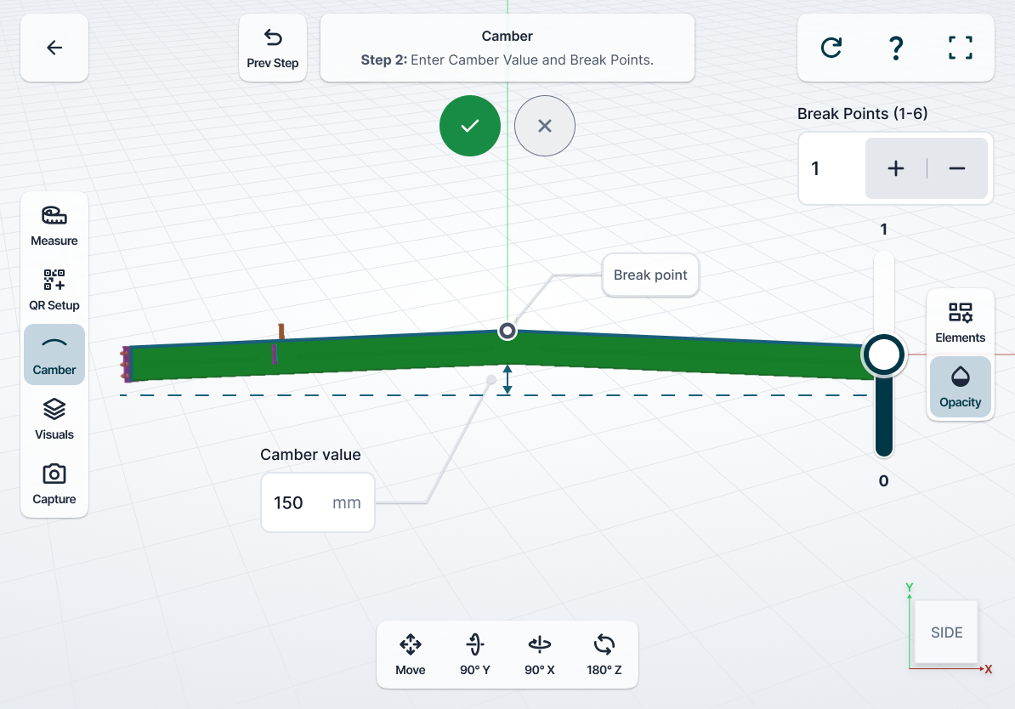Click the Break Points (1-6) heading

(862, 114)
